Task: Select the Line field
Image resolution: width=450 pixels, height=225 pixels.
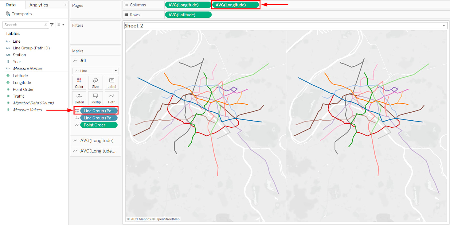Action: click(17, 41)
